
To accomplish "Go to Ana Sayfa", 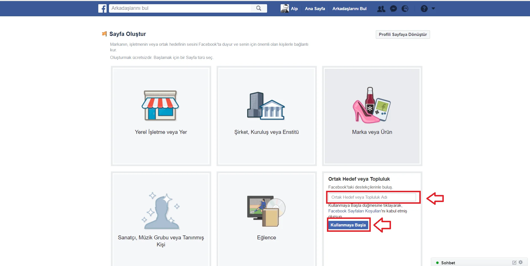I will [315, 9].
